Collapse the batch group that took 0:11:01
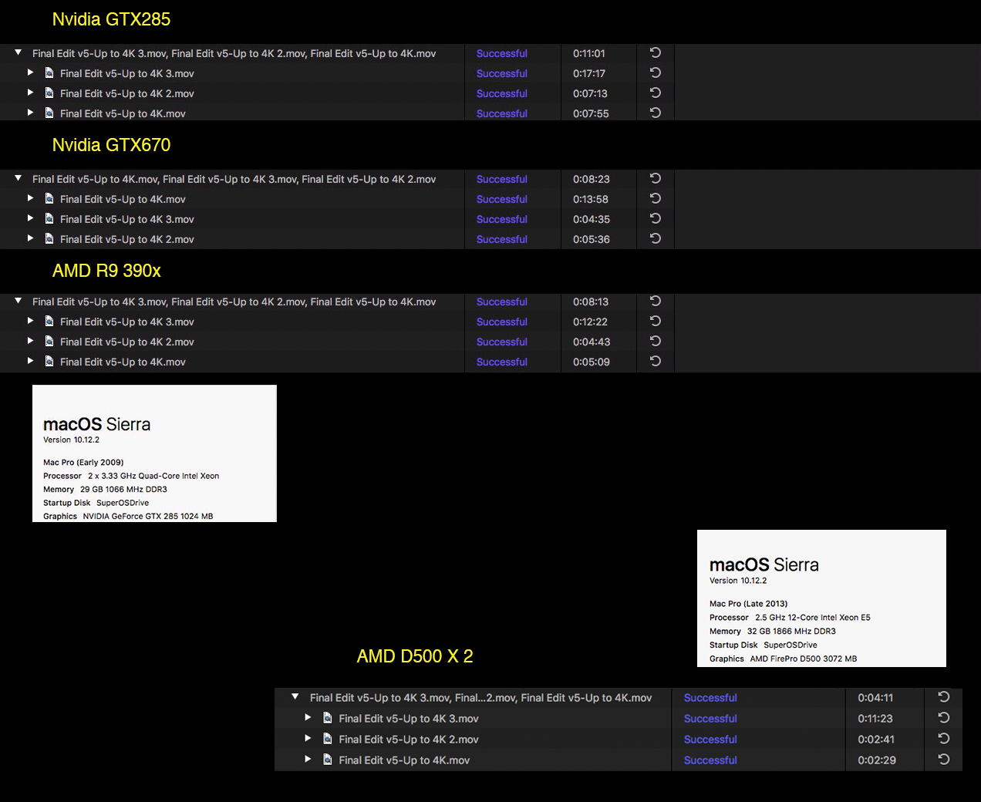The width and height of the screenshot is (981, 802). [x=18, y=52]
